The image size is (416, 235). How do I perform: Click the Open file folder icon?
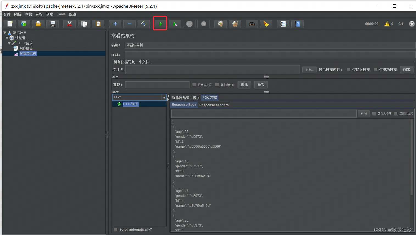[38, 24]
